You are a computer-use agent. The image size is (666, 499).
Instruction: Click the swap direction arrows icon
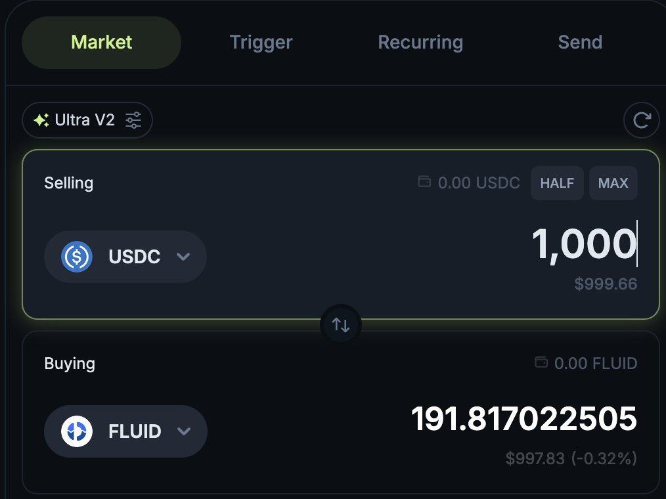[x=341, y=325]
